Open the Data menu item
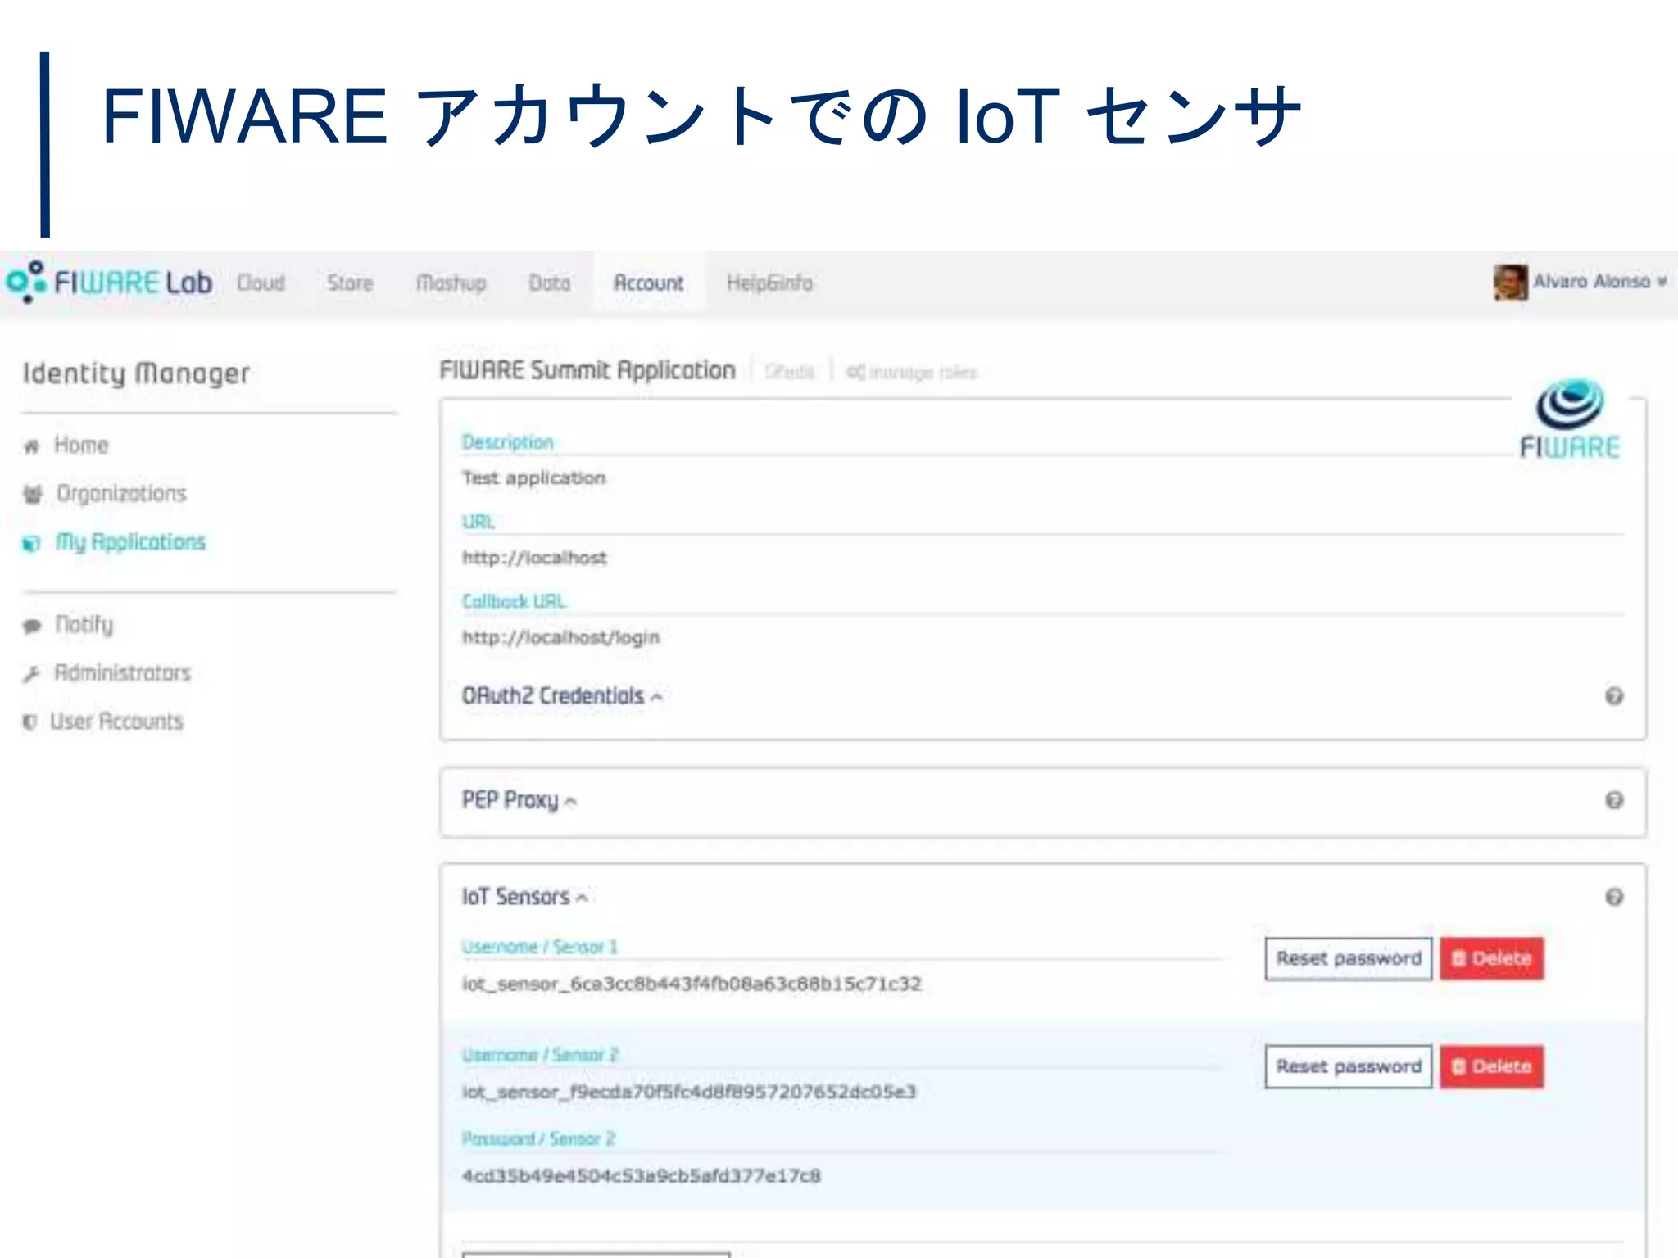The width and height of the screenshot is (1678, 1258). click(x=549, y=283)
